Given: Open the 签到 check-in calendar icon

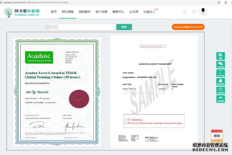Looking at the screenshot, I should (217, 136).
